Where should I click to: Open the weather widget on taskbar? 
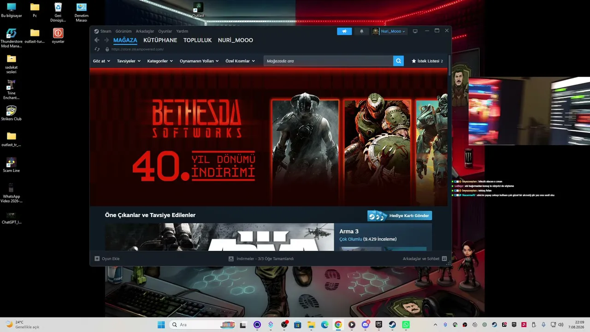point(22,325)
